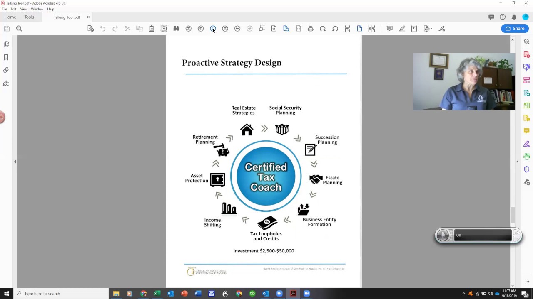Click the toolbar Print icon

click(311, 29)
